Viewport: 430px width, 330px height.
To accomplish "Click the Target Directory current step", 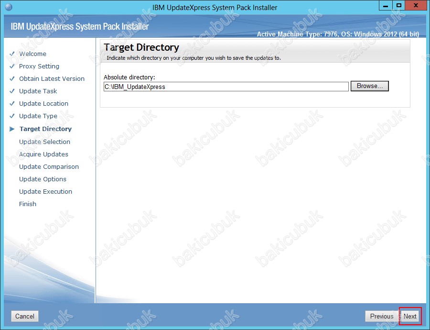I will click(x=45, y=129).
